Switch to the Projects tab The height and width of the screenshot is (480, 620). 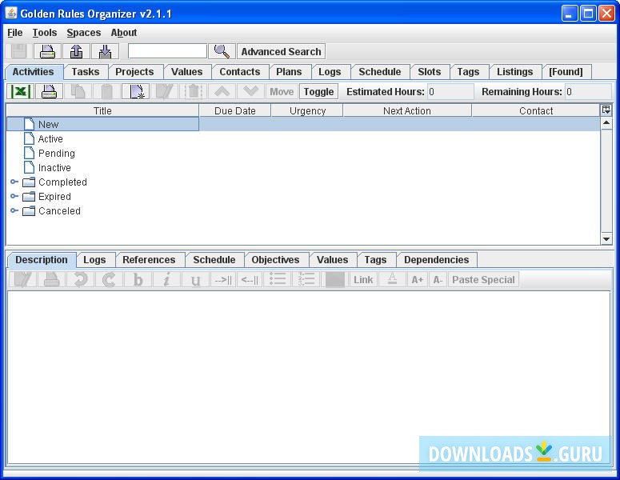(x=134, y=72)
